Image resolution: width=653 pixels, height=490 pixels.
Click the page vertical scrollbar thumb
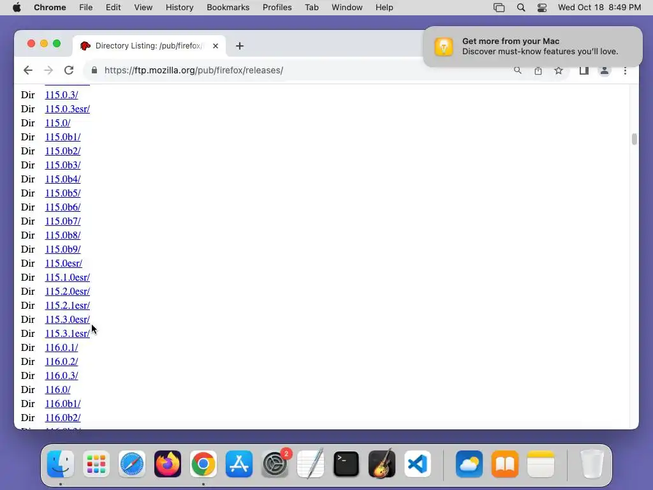pos(635,139)
